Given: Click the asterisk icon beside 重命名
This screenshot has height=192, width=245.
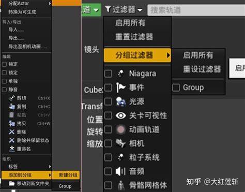Looking at the screenshot, I should click(12, 149).
